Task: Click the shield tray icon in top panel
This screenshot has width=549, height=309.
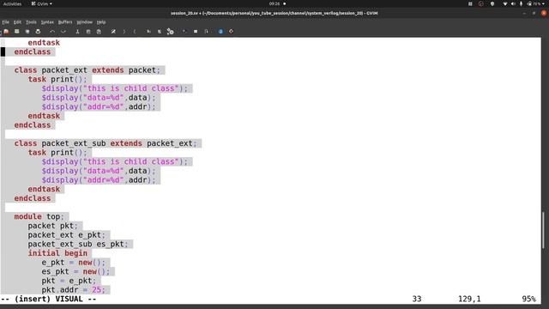Action: click(492, 3)
